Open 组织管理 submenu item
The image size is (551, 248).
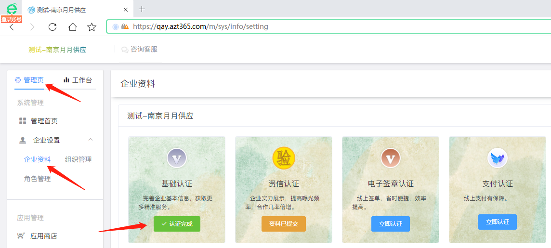click(x=78, y=159)
